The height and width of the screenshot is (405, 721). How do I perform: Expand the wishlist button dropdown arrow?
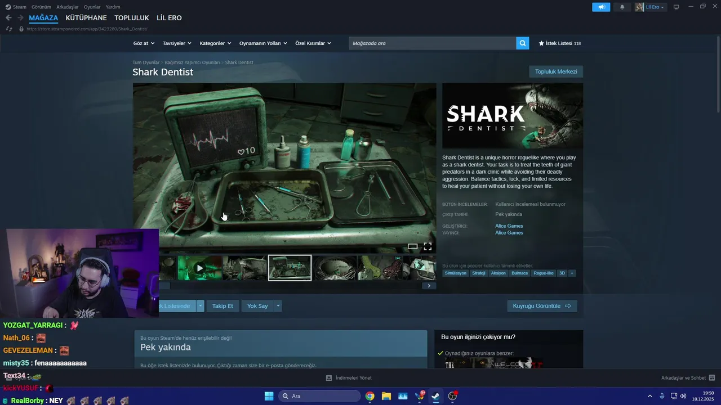click(x=200, y=306)
